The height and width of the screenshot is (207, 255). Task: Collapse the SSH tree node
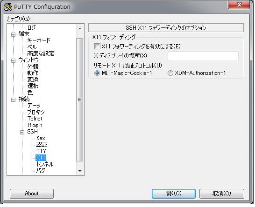[x=22, y=132]
